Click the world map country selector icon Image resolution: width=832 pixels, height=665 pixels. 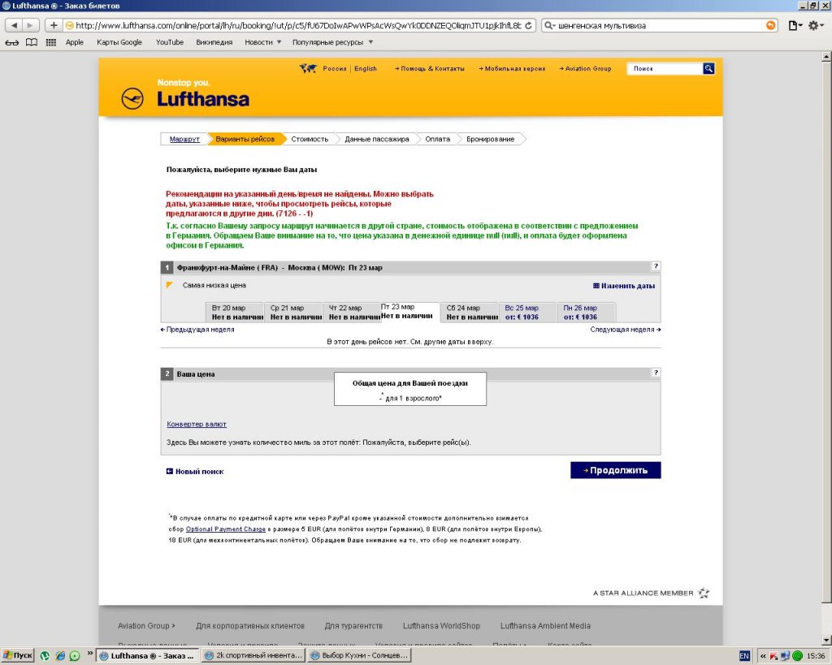[x=308, y=68]
